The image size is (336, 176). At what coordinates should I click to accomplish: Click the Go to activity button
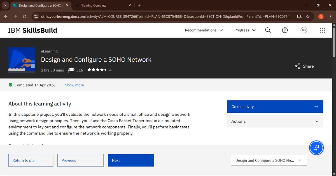tap(275, 107)
